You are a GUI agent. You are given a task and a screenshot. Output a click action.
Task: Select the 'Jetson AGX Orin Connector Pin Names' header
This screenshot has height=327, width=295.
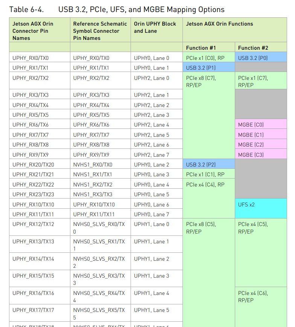[40, 30]
